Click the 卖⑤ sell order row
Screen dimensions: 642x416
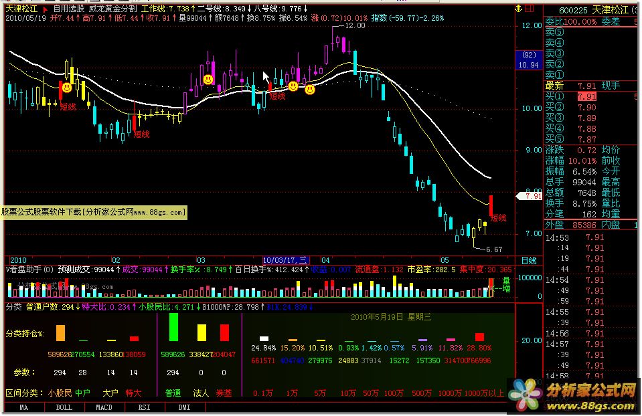tap(592, 32)
